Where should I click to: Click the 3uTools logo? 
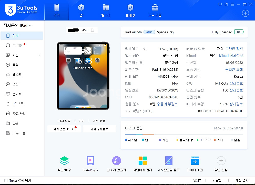21,10
